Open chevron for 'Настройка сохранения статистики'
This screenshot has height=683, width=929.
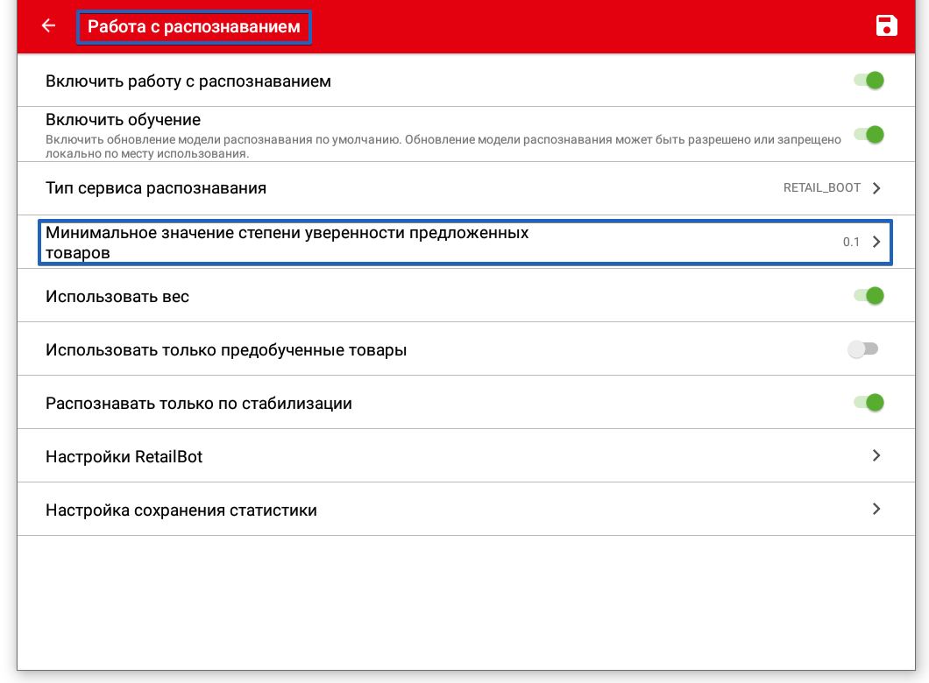point(876,509)
